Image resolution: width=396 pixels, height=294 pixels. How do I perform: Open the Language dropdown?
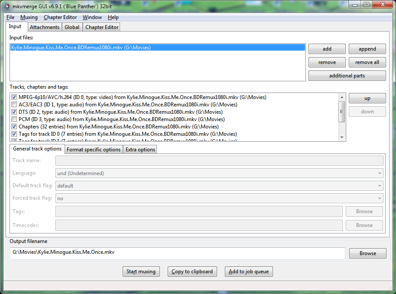pyautogui.click(x=219, y=173)
